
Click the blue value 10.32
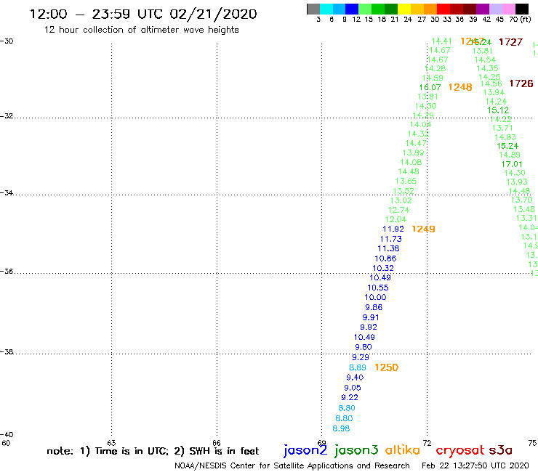[x=383, y=268]
